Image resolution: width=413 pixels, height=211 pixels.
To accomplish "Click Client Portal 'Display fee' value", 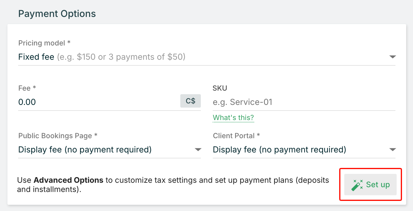I will pos(279,149).
